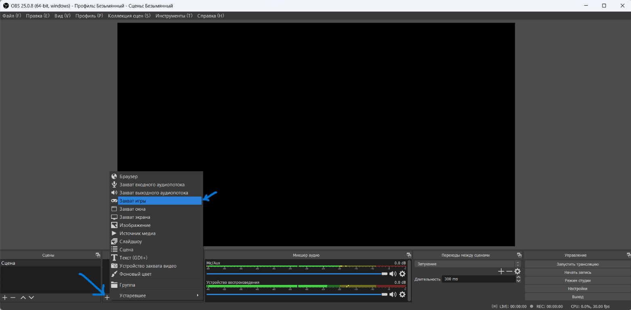Image resolution: width=631 pixels, height=310 pixels.
Task: Expand the Устаревшее submenu
Action: [x=156, y=295]
